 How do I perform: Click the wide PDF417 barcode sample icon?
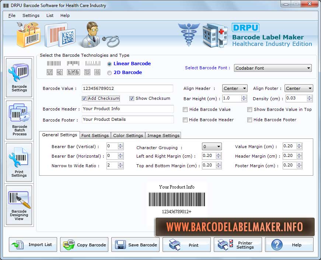click(73, 72)
